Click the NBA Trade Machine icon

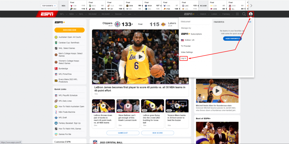pos(56,112)
